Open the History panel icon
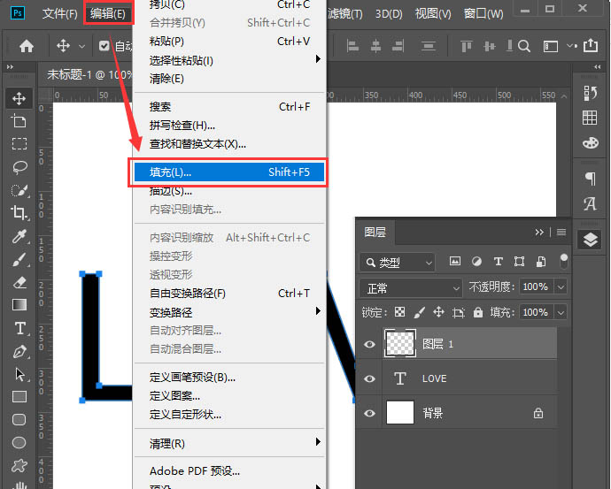The height and width of the screenshot is (489, 611). 590,94
